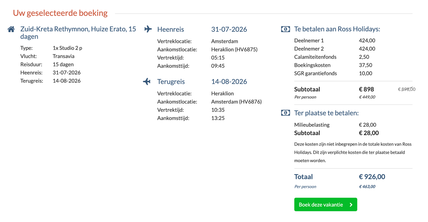428x222 pixels.
Task: Click the Uw geselecteerde boeking heading
Action: pyautogui.click(x=60, y=13)
